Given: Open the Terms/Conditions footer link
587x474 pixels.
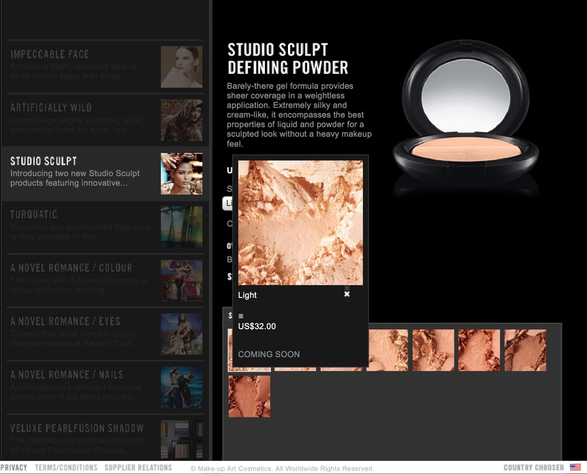Looking at the screenshot, I should pyautogui.click(x=66, y=467).
